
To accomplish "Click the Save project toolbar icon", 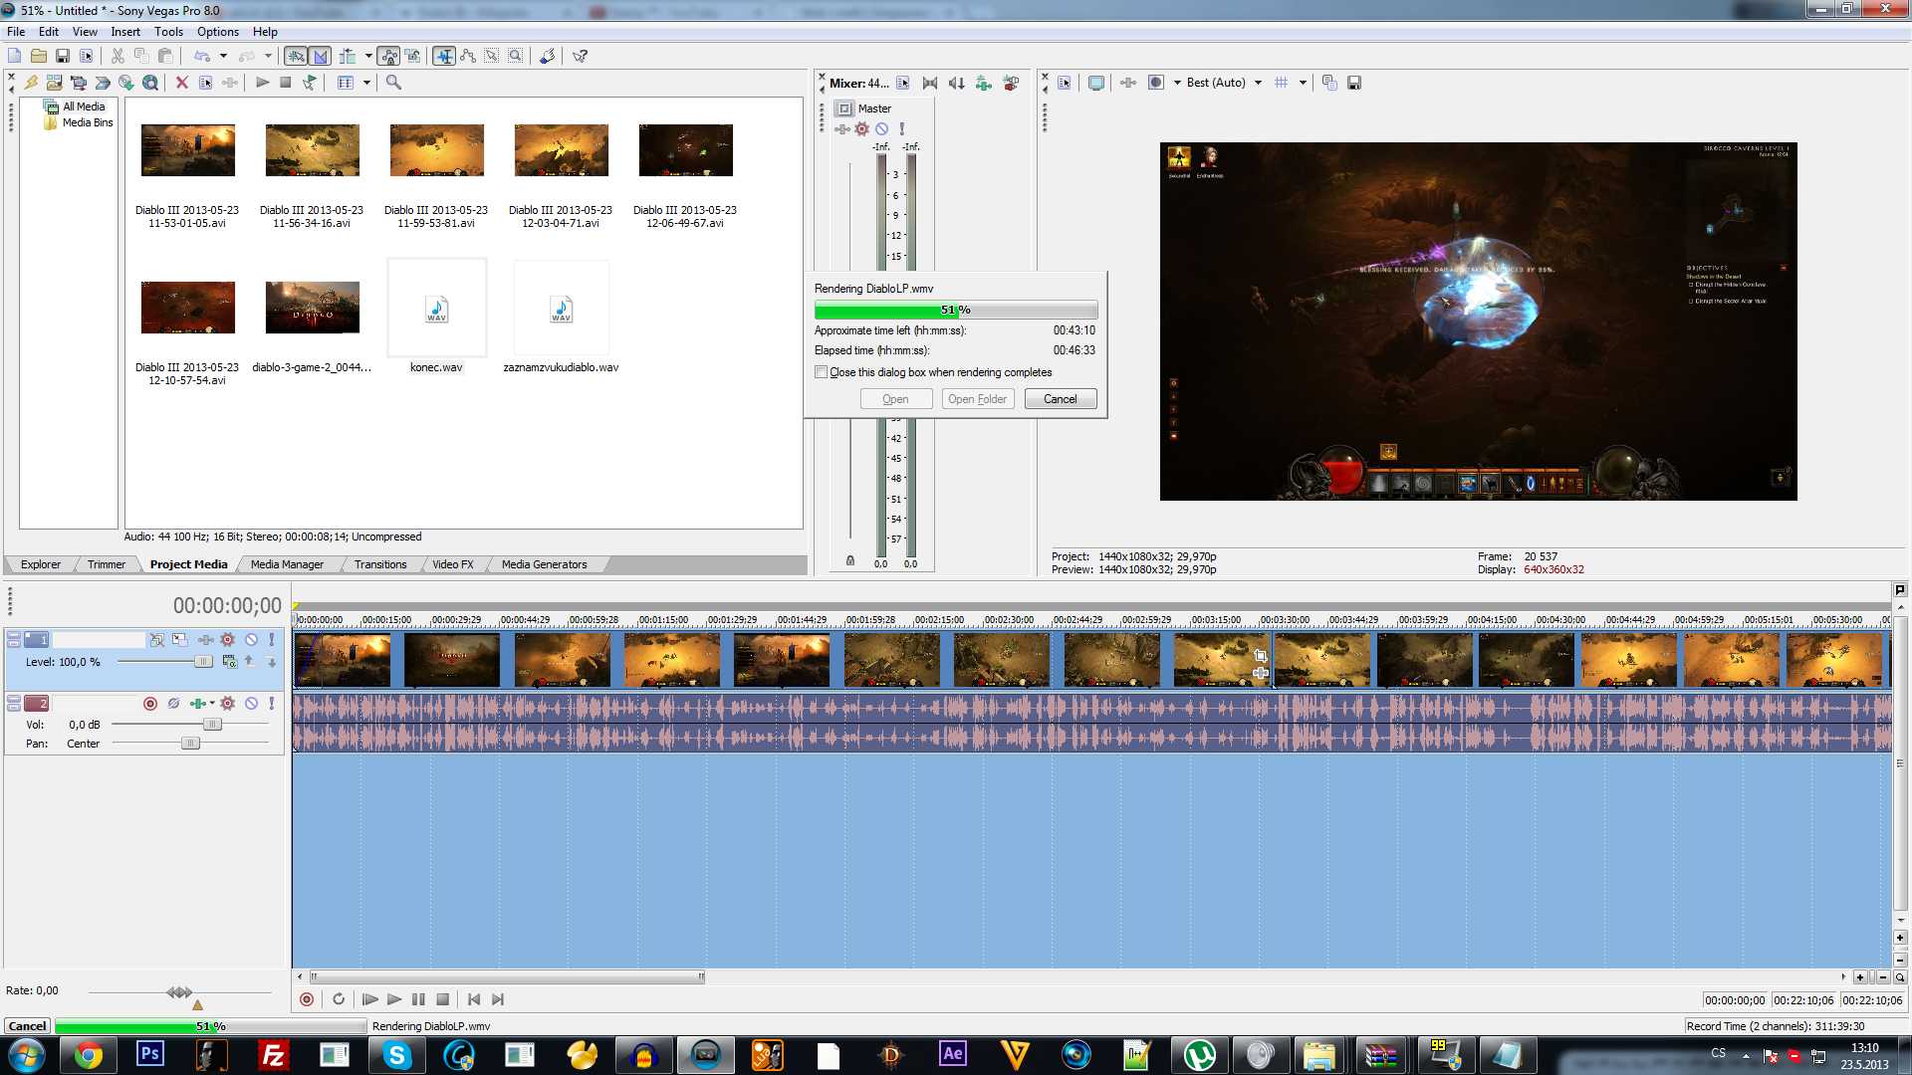I will (62, 57).
